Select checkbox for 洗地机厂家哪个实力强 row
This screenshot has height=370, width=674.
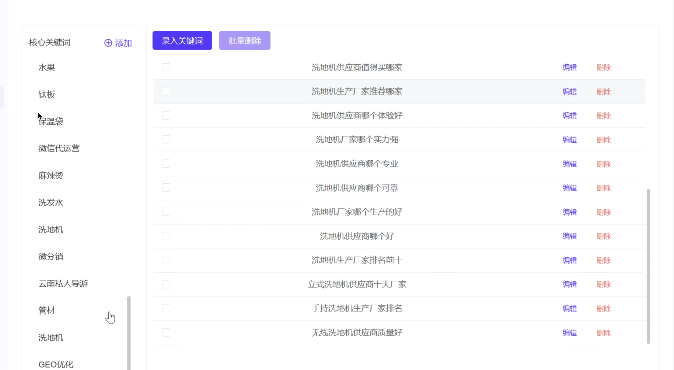[x=166, y=139]
